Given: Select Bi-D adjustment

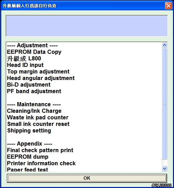Looking at the screenshot, I should coord(29,85).
